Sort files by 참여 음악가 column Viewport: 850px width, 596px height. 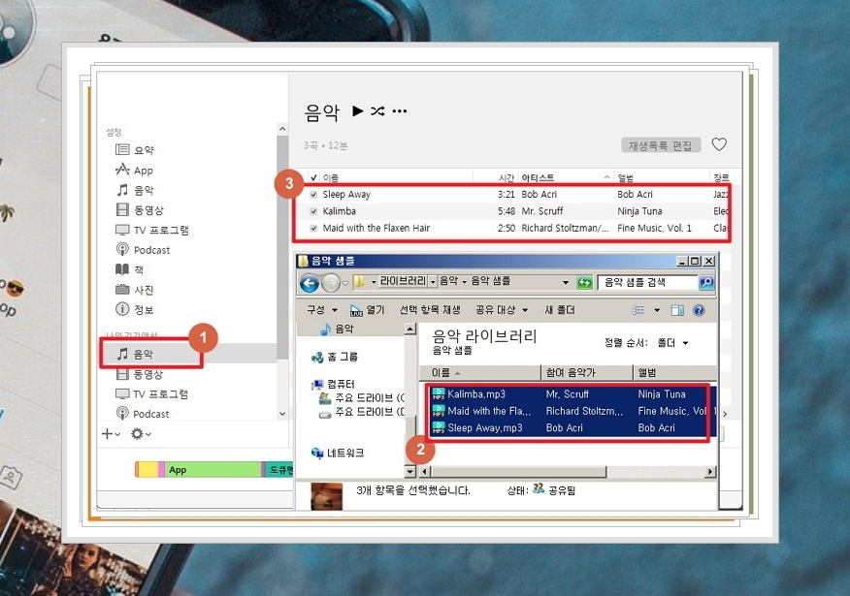tap(587, 372)
